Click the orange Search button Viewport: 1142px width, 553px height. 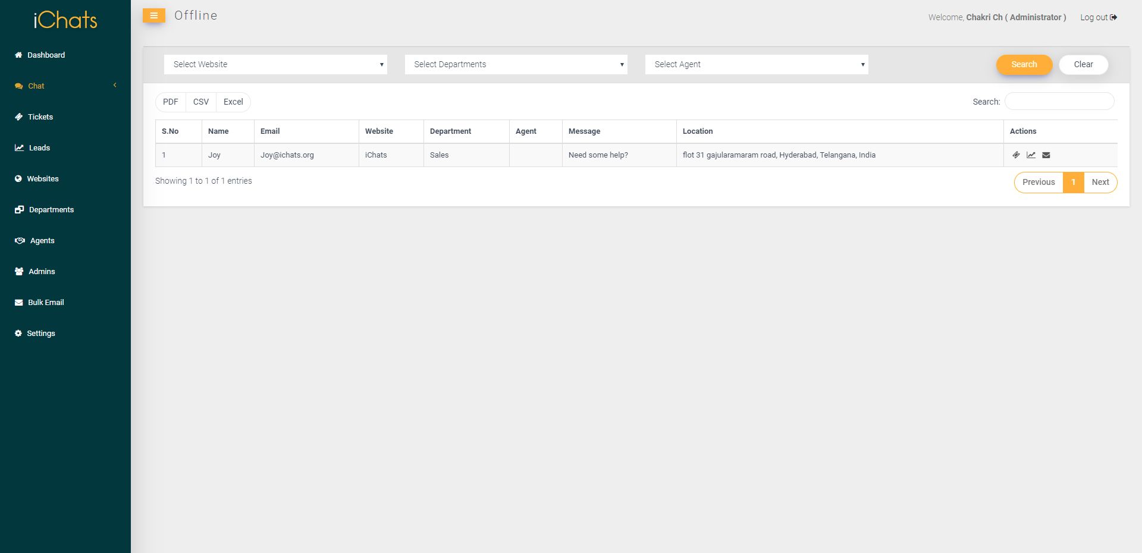tap(1024, 64)
